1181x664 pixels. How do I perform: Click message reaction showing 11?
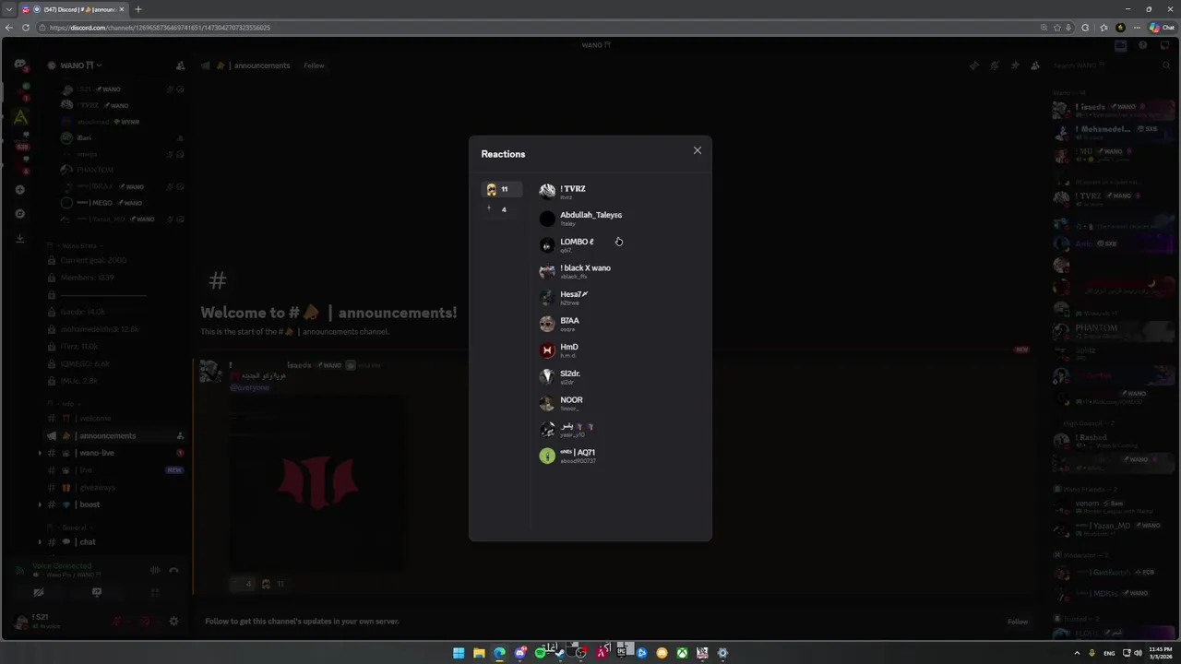273,584
